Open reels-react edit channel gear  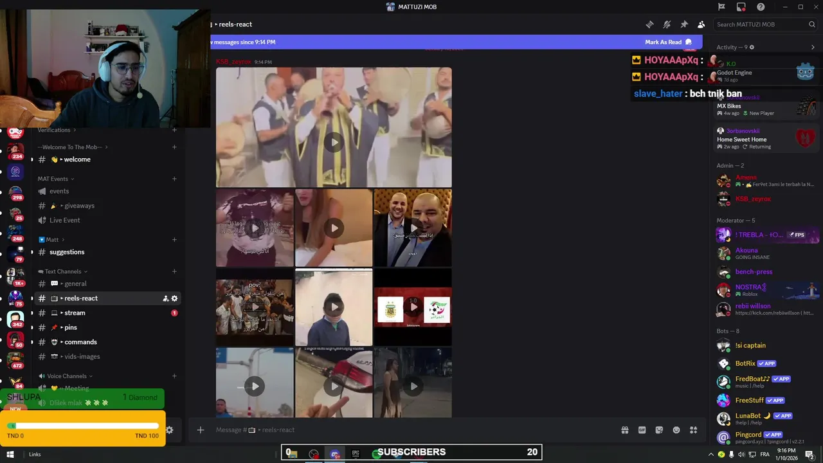click(x=174, y=298)
